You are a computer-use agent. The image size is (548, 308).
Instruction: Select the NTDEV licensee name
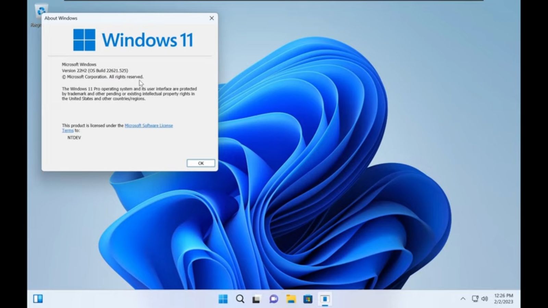point(74,138)
